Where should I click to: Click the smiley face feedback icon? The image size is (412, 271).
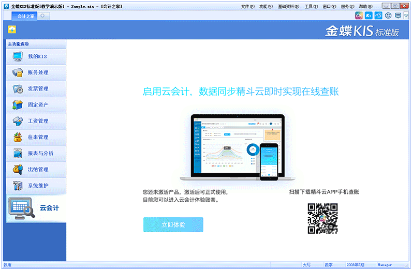388,16
